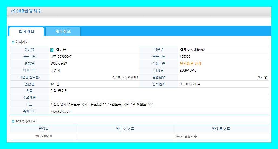Image resolution: width=278 pixels, height=149 pixels.
Task: Click the 홈페이지 row label
Action: 29,111
